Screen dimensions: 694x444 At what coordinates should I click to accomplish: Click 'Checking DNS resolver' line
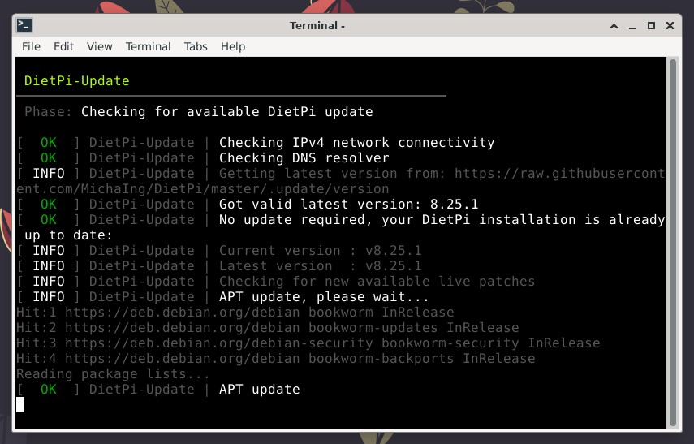(304, 158)
